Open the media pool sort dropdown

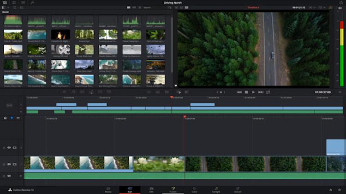tap(170, 7)
